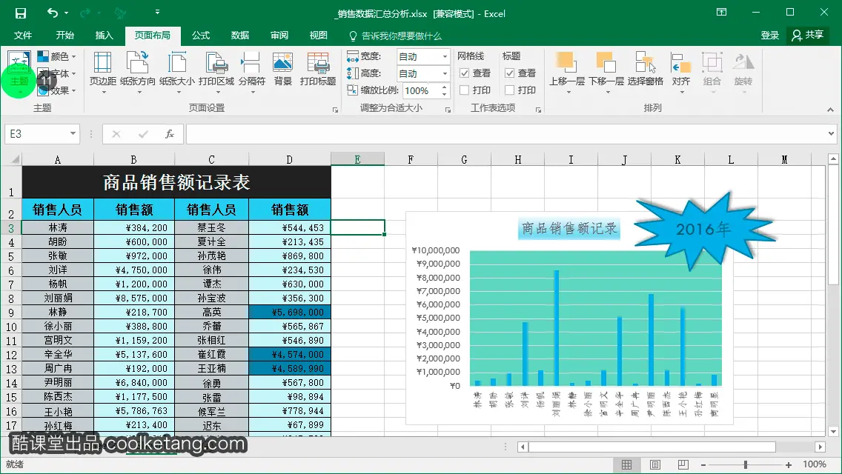Switch to Normal view in status bar
842x474 pixels.
point(626,465)
